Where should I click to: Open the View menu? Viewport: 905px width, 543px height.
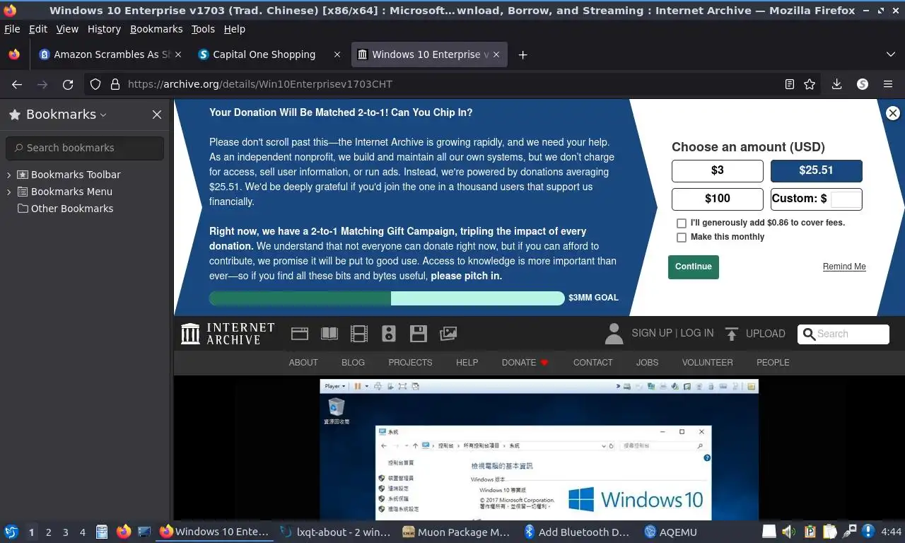click(67, 29)
